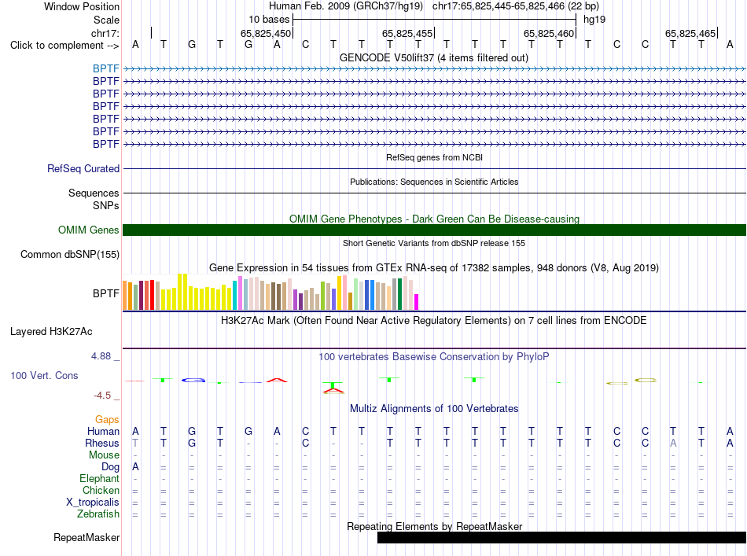Click the 'Click to complement' label
The height and width of the screenshot is (556, 747).
[64, 46]
